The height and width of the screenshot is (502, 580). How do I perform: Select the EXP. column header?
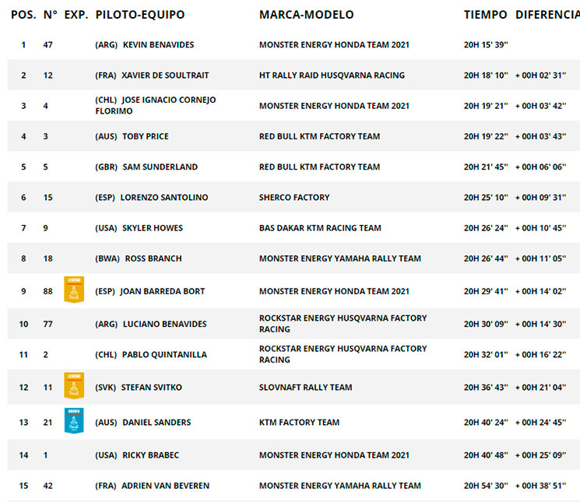click(x=76, y=15)
